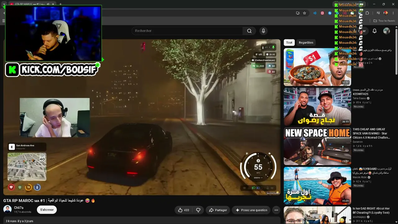
Task: Bookmark this page with the star icon
Action: click(x=304, y=13)
